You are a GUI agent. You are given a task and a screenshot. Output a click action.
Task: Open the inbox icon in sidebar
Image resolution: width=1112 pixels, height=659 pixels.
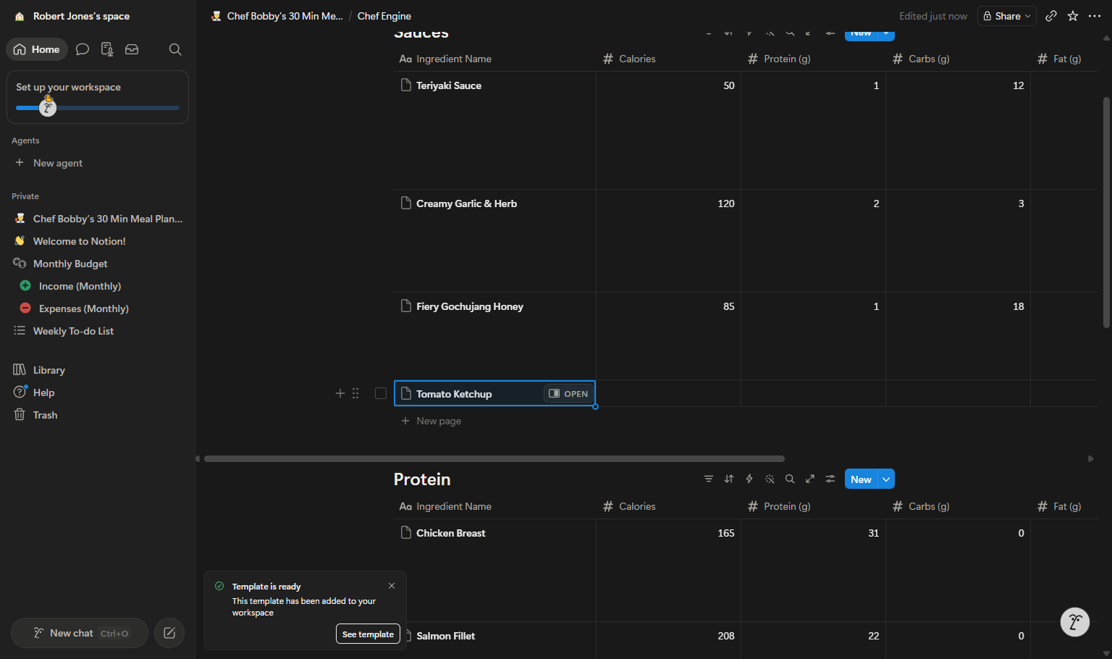[x=132, y=49]
